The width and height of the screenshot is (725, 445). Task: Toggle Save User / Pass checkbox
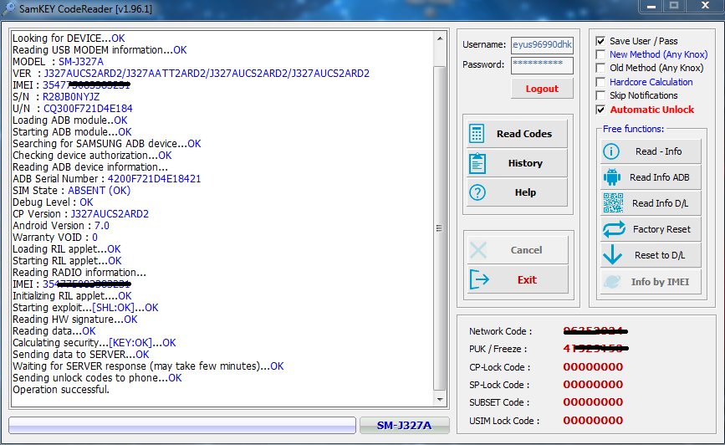600,41
